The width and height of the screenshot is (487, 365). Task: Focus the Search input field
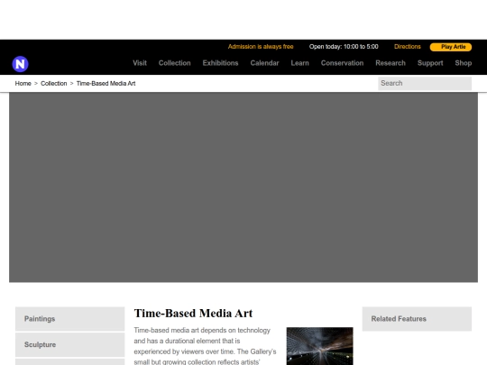(425, 83)
